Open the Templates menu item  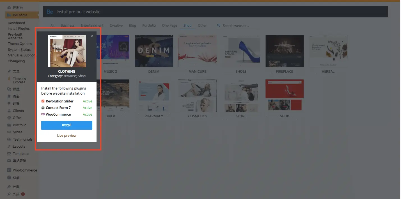[x=21, y=154]
